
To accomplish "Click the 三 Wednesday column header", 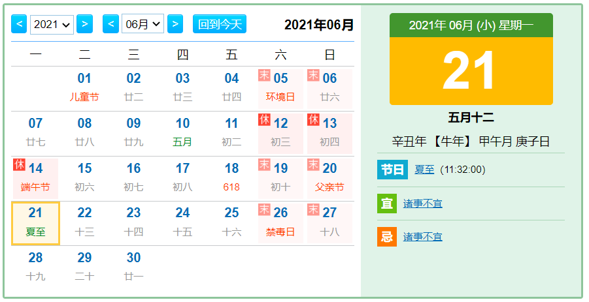I will tap(133, 55).
